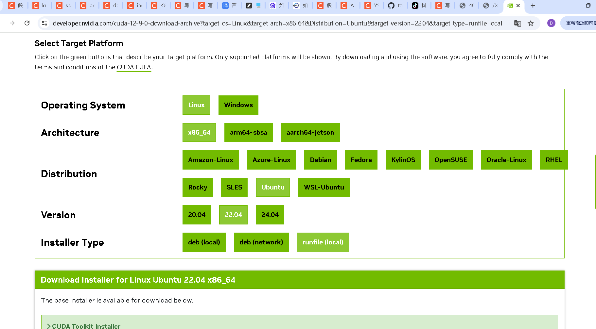Switch to the blue translate icon tab
This screenshot has height=329, width=596.
point(229,6)
